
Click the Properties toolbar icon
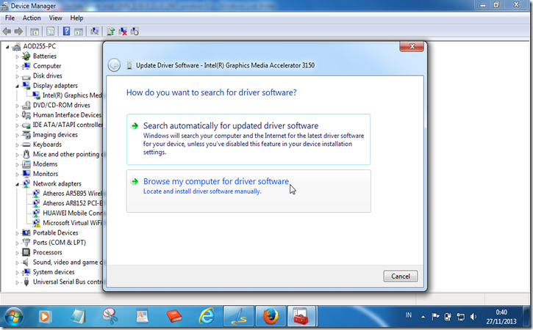pos(50,32)
